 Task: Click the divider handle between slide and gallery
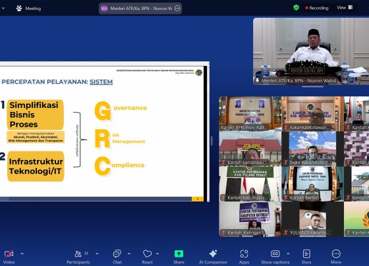tap(212, 141)
